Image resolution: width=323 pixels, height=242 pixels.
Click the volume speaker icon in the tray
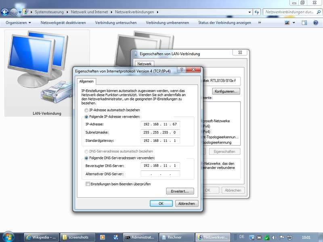pyautogui.click(x=274, y=238)
